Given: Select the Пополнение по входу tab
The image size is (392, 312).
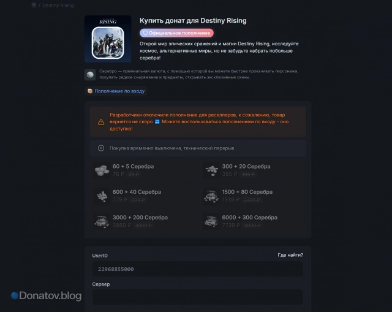Looking at the screenshot, I should point(116,91).
